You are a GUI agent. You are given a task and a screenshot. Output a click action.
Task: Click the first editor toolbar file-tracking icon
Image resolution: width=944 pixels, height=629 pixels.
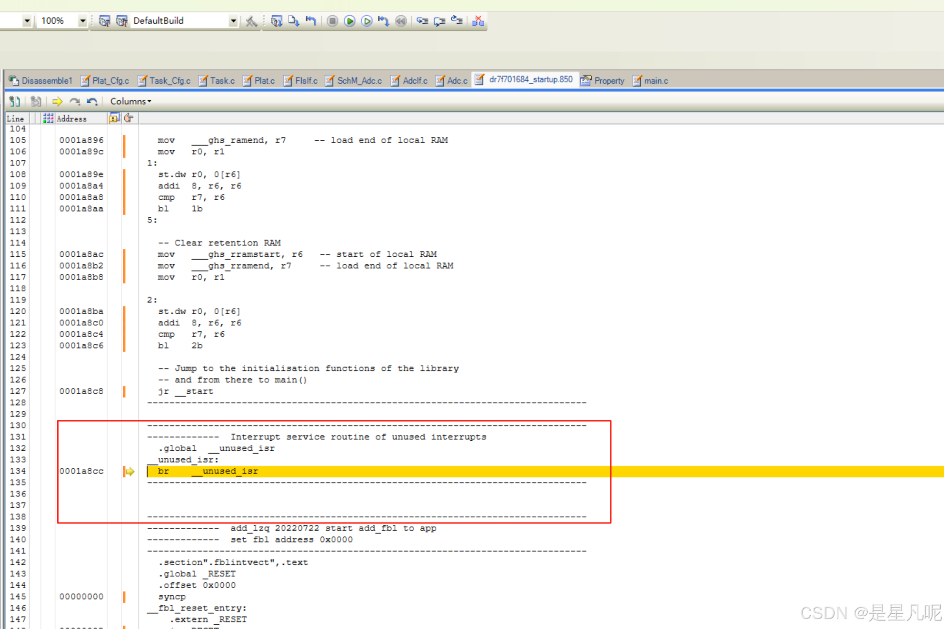click(15, 101)
